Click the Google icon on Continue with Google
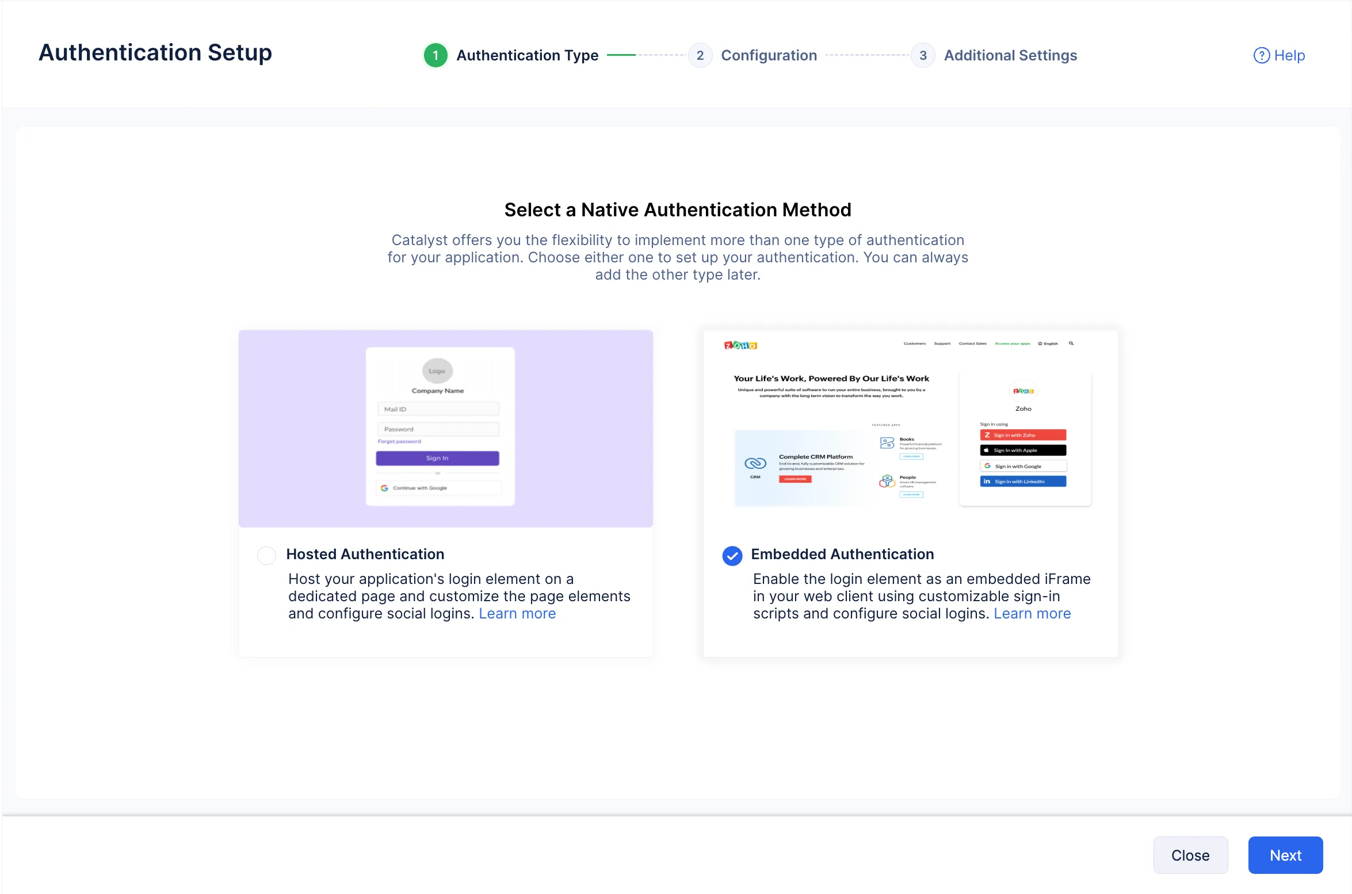Viewport: 1352px width, 894px height. (384, 487)
